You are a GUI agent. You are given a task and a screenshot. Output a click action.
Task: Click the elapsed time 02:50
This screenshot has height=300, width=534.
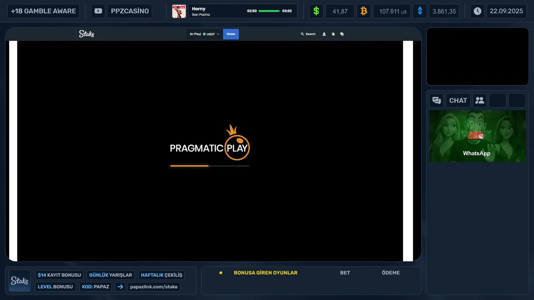click(252, 11)
